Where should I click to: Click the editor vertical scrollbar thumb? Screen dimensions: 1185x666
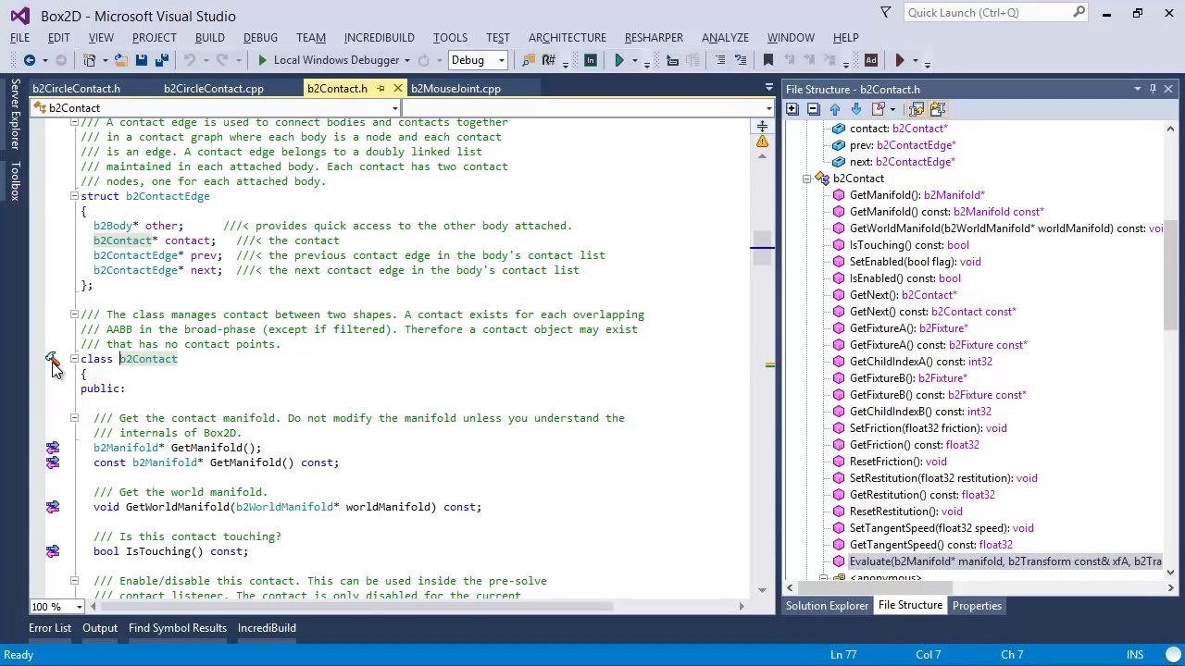point(762,248)
